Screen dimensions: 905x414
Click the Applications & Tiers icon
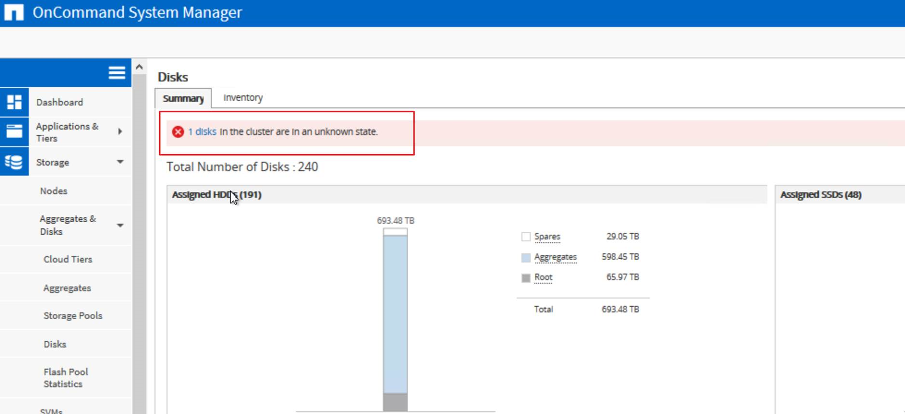(14, 132)
